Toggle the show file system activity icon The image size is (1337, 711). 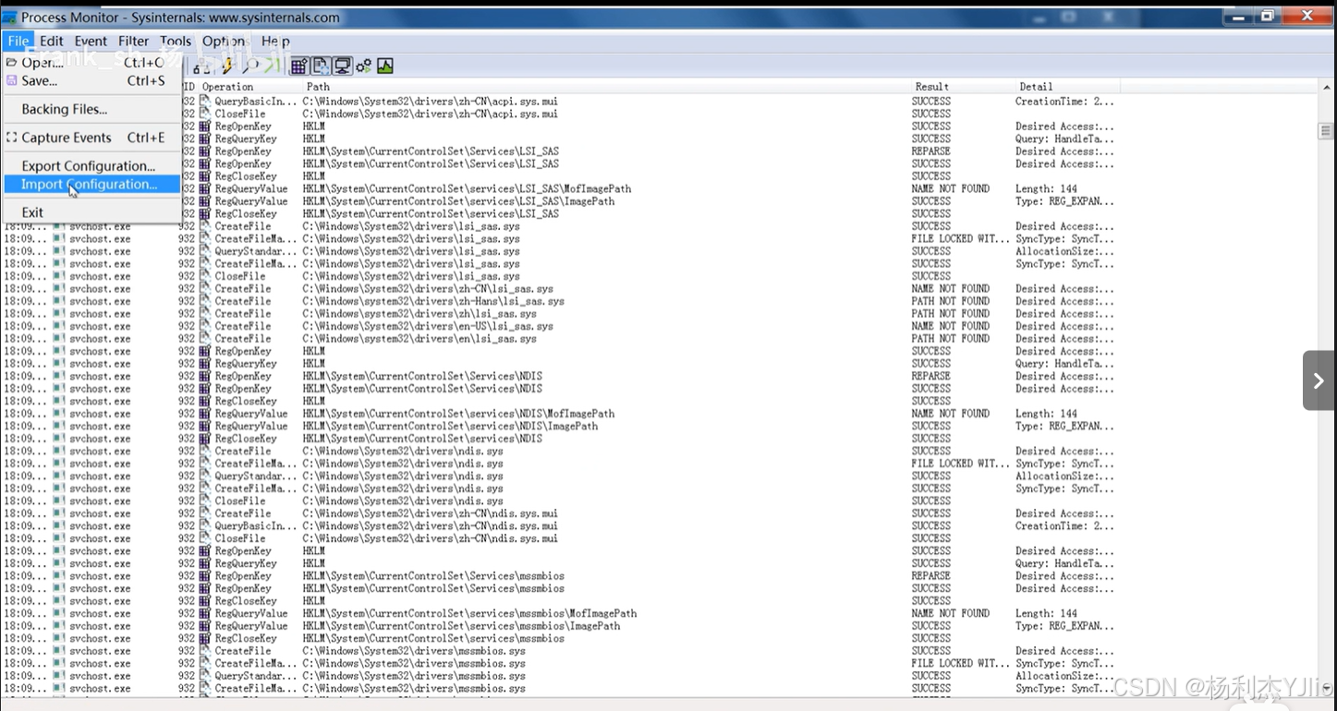coord(321,66)
